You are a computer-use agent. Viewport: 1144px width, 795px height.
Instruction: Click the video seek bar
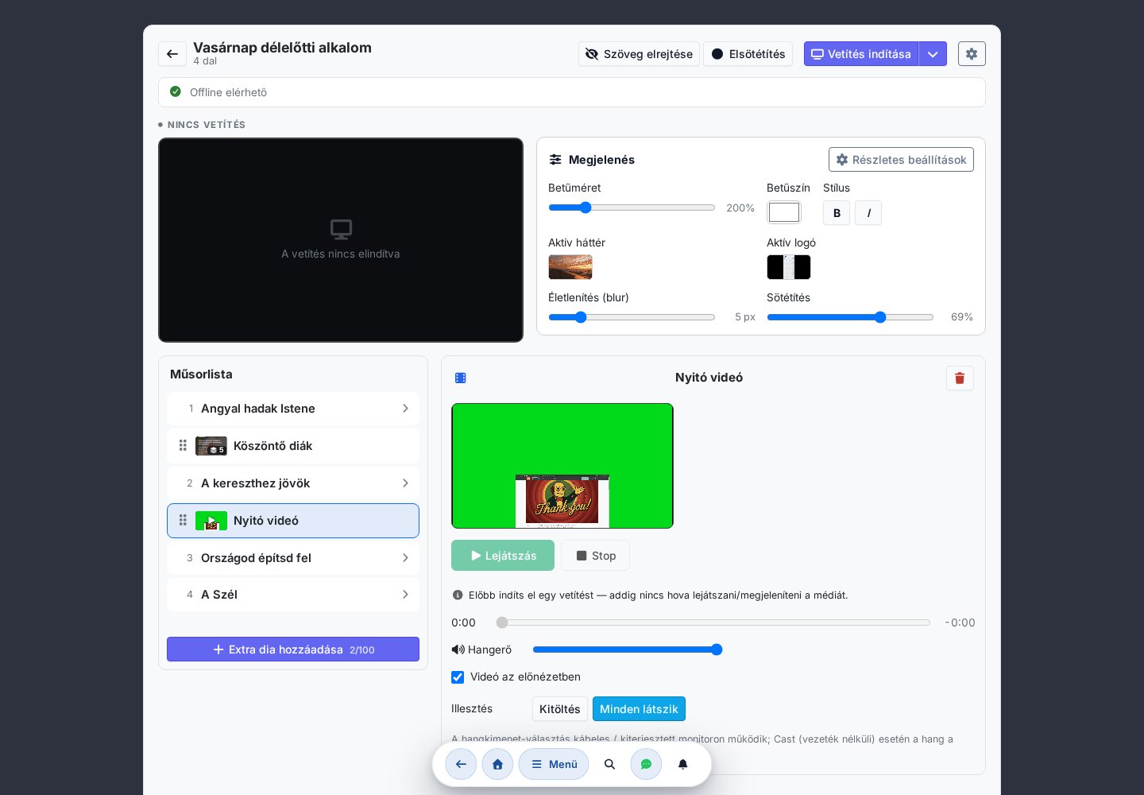713,622
